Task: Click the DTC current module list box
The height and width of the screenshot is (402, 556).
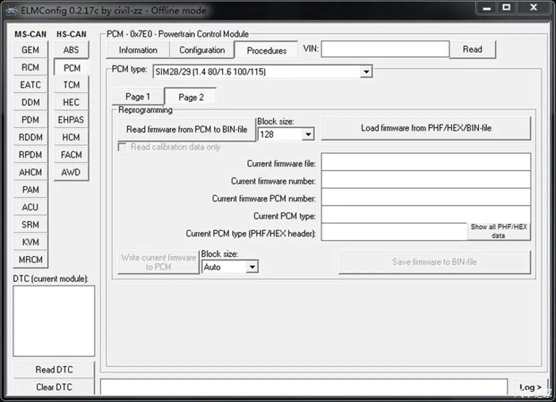Action: point(54,321)
